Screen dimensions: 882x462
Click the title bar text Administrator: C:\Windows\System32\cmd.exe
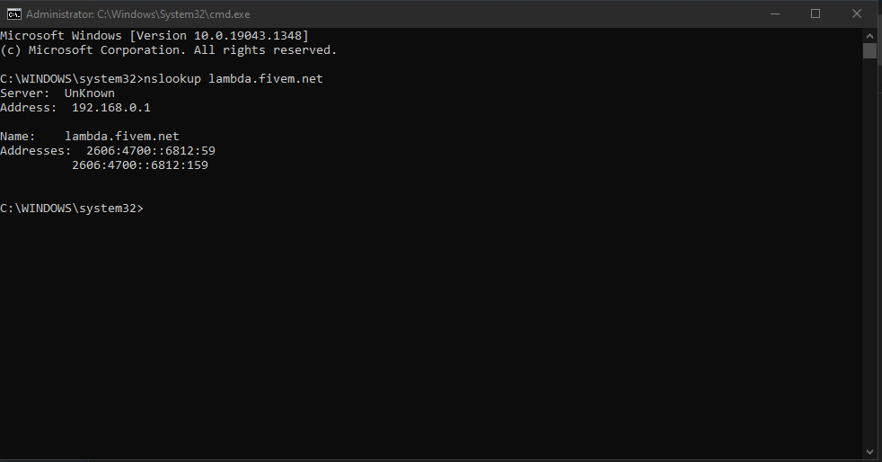click(137, 14)
